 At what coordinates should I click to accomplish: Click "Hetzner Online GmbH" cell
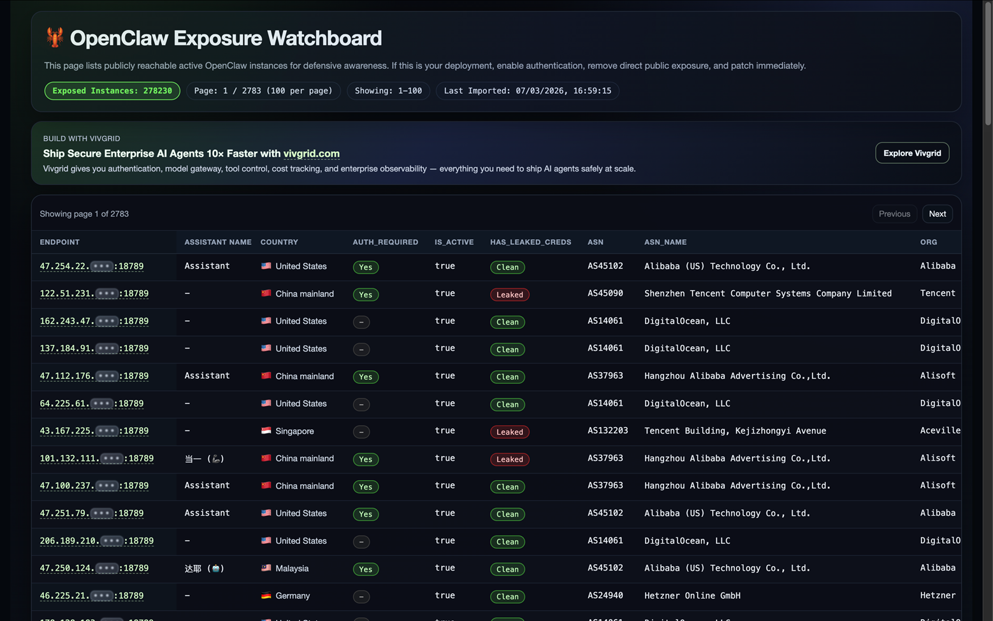point(692,595)
